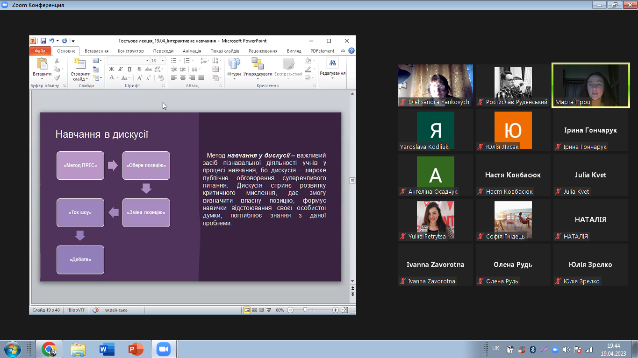The width and height of the screenshot is (638, 358).
Task: Toggle italic (К) formatting
Action: point(121,69)
